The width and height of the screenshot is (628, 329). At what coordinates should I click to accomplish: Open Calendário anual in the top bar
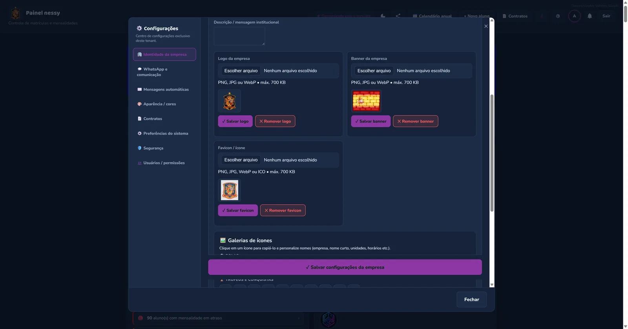coord(432,16)
